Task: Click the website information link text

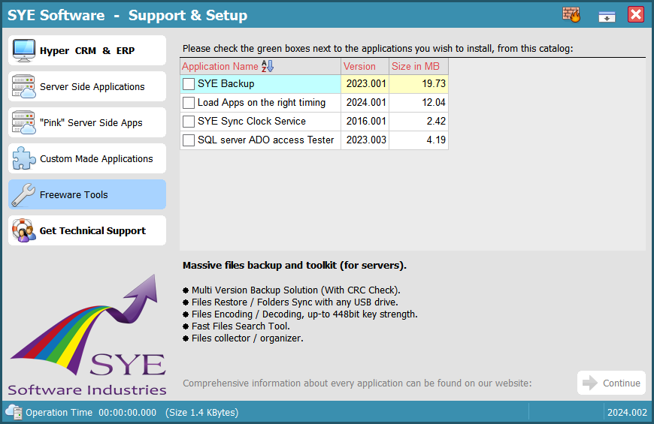Action: (357, 383)
